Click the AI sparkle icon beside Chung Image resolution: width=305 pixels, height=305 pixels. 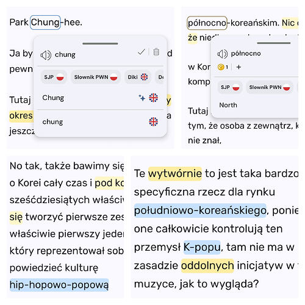point(142,98)
